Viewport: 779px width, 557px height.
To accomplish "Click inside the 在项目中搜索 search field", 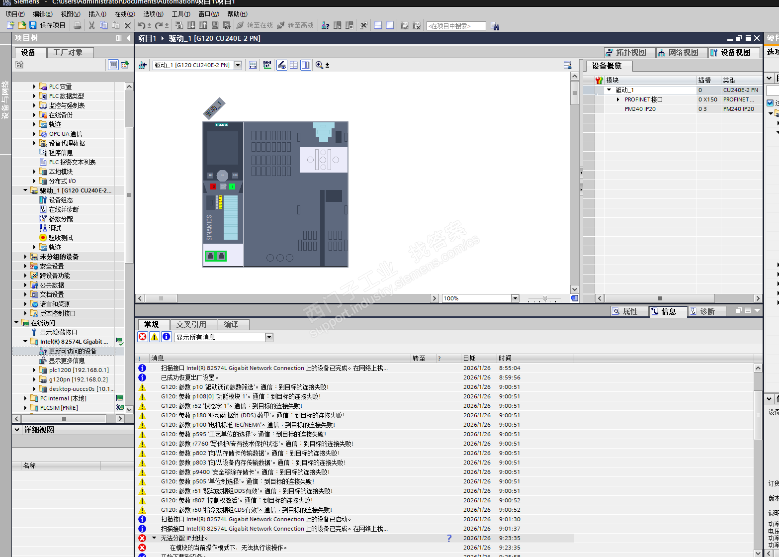I will 456,26.
